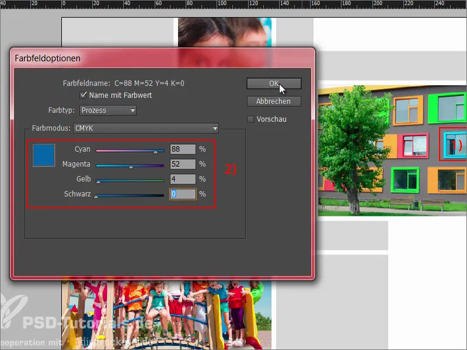Click the Farbfeldoptionen dialog title bar

(162, 58)
